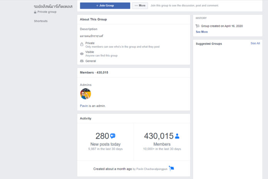Click the 280 new posts today count
The width and height of the screenshot is (268, 179).
click(x=102, y=136)
